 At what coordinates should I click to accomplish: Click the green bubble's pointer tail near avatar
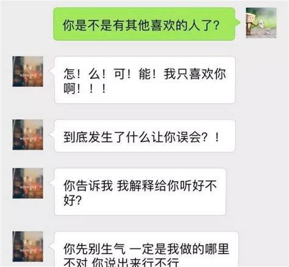pos(238,23)
